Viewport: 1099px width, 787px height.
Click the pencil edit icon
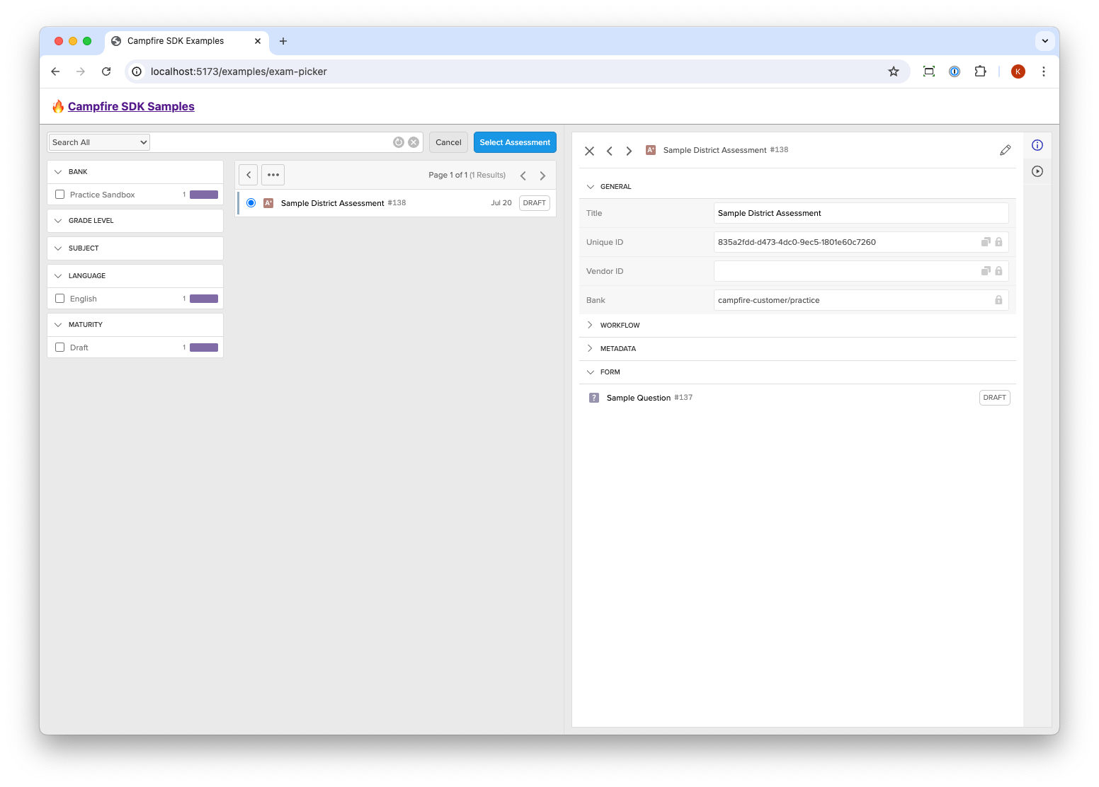1005,150
